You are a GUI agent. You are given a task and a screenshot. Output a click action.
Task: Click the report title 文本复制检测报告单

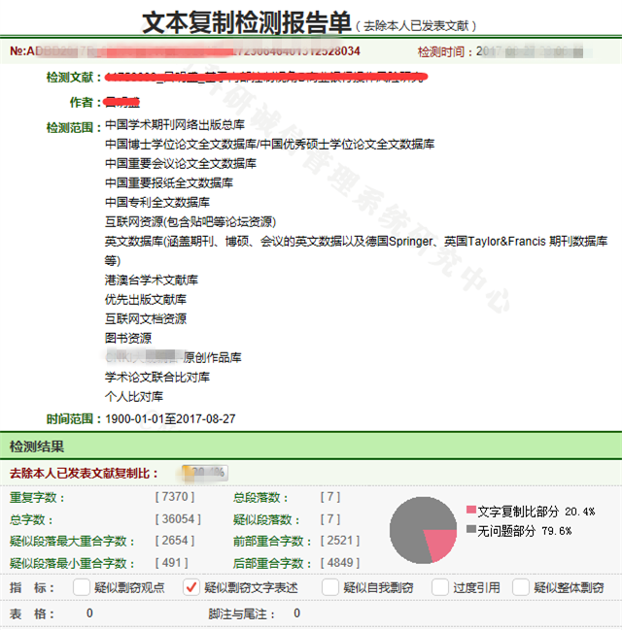click(x=247, y=22)
